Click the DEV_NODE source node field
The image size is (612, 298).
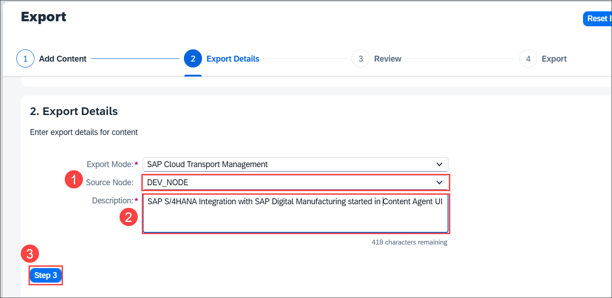tap(295, 183)
